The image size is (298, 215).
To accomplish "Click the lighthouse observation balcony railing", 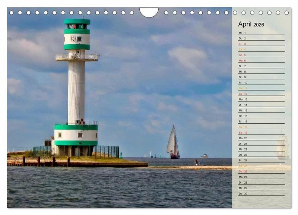I will (x=77, y=57).
